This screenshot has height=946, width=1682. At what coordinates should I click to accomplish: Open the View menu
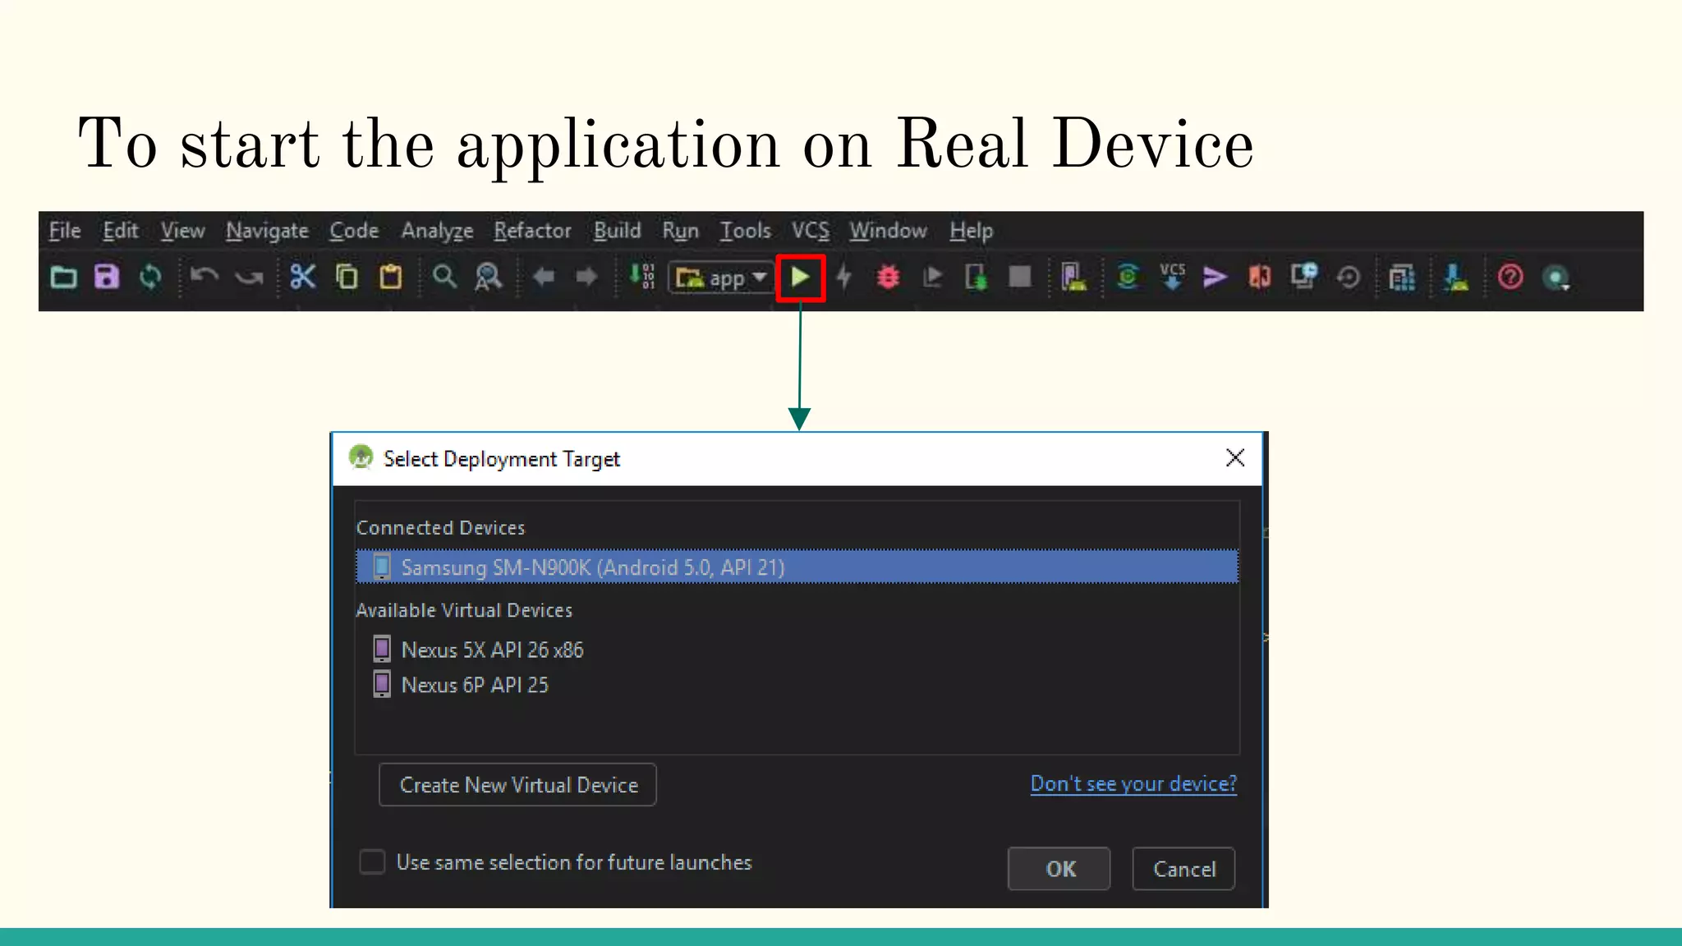click(x=182, y=231)
